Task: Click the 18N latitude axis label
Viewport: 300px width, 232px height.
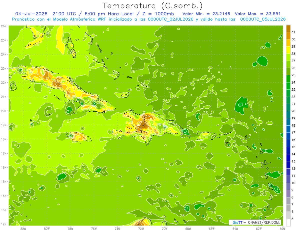Action: coord(4,139)
